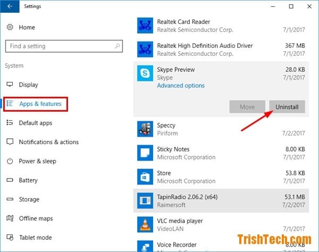Click the Move button for Skype Preview
Image resolution: width=319 pixels, height=252 pixels.
click(x=247, y=107)
